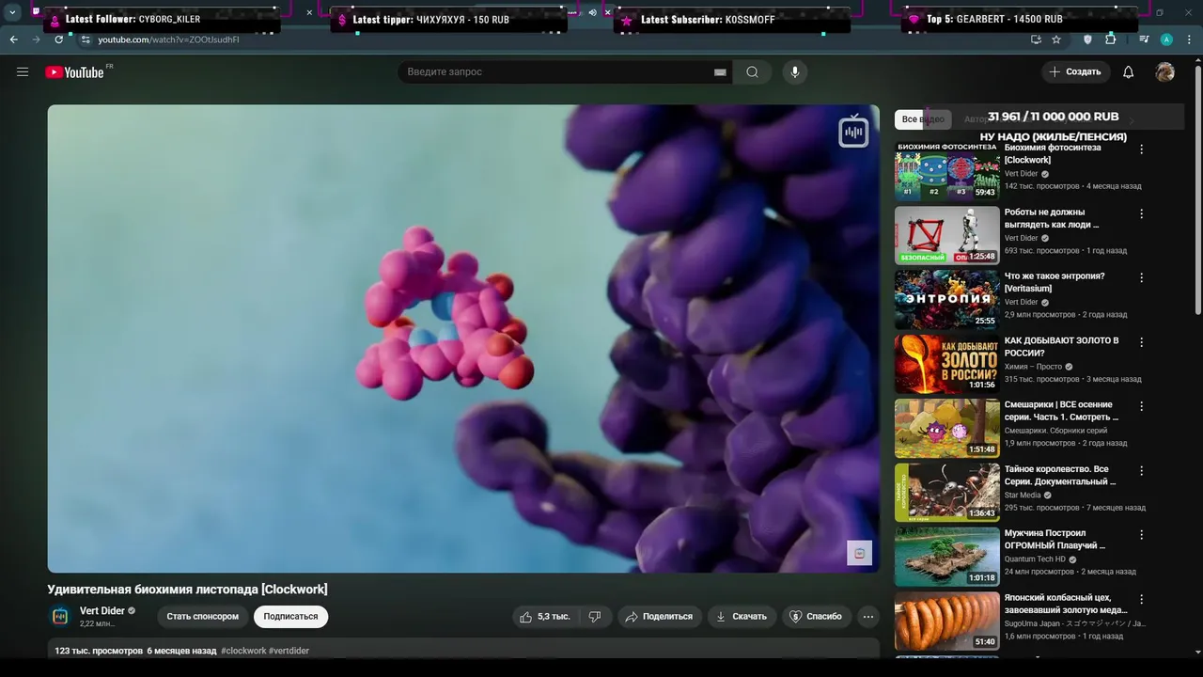Open options menu for Мужчина Построил video
The height and width of the screenshot is (677, 1203).
tap(1142, 534)
